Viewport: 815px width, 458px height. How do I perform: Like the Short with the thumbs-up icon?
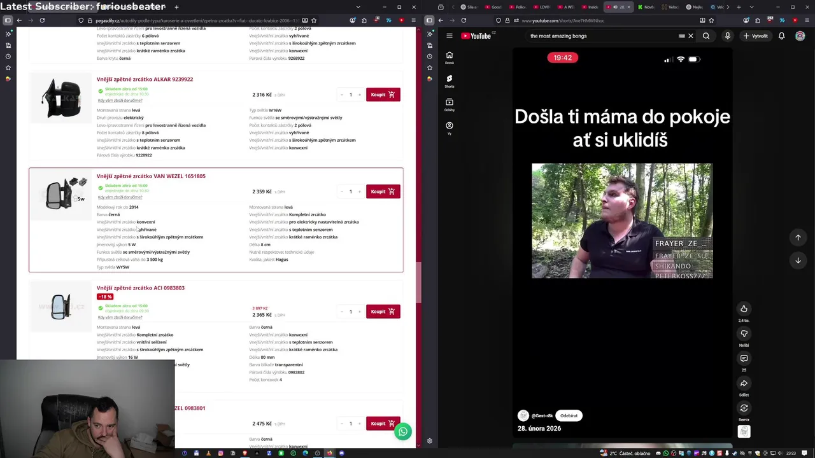pos(744,309)
